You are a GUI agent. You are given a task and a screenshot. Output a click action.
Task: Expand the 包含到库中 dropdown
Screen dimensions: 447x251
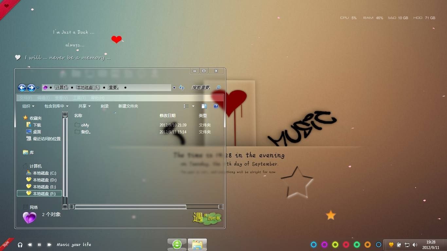click(x=56, y=106)
